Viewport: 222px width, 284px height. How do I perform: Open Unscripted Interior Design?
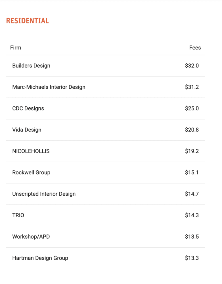[x=44, y=194]
